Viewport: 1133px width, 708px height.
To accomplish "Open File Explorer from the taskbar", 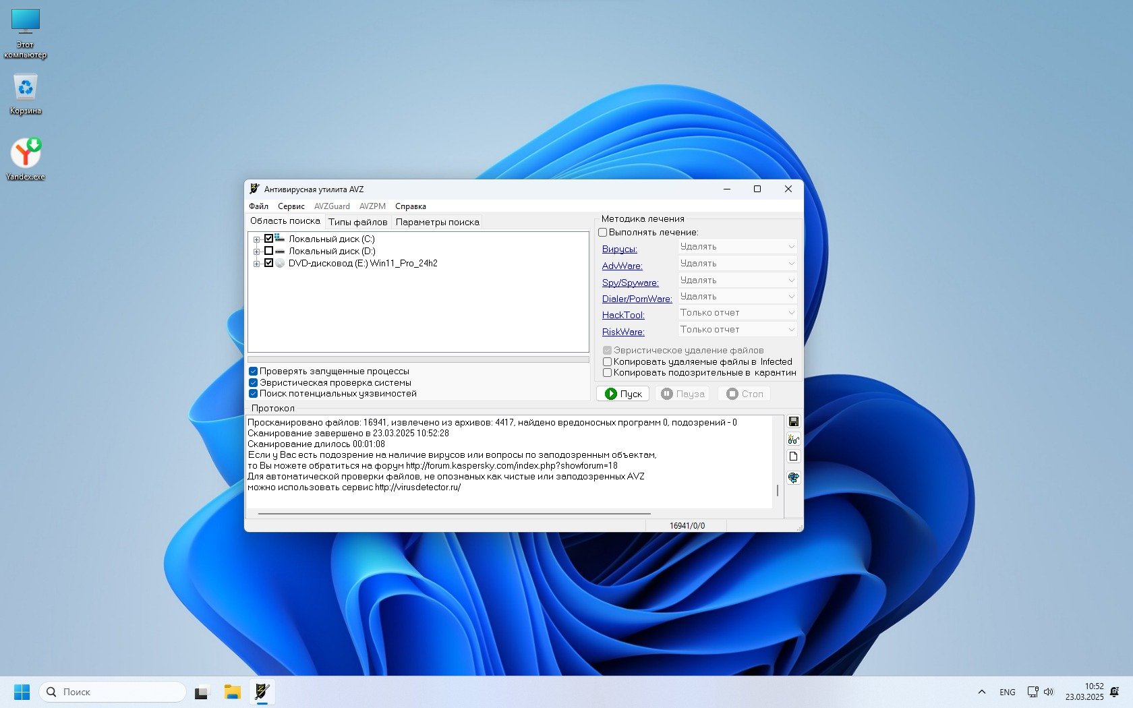I will pos(233,692).
